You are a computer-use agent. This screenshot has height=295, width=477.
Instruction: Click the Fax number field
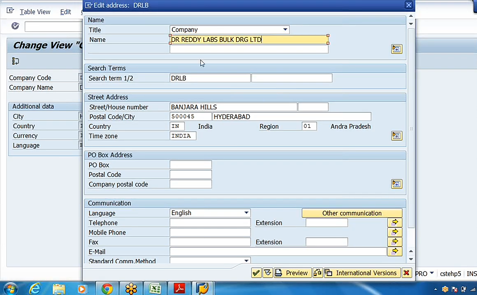pyautogui.click(x=210, y=242)
